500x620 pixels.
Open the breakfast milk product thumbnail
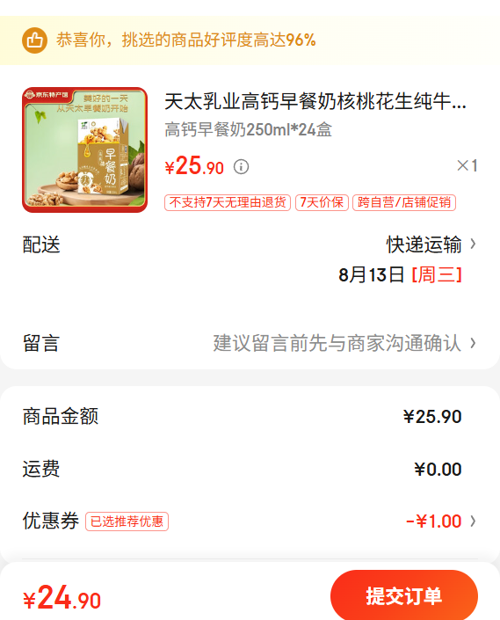(x=85, y=150)
